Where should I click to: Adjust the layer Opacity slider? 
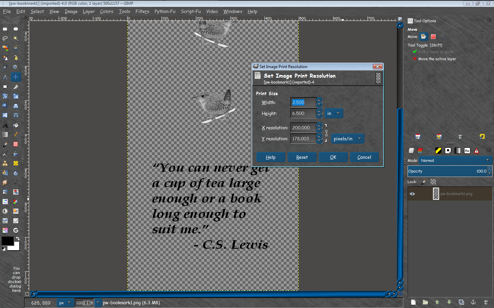coord(450,171)
